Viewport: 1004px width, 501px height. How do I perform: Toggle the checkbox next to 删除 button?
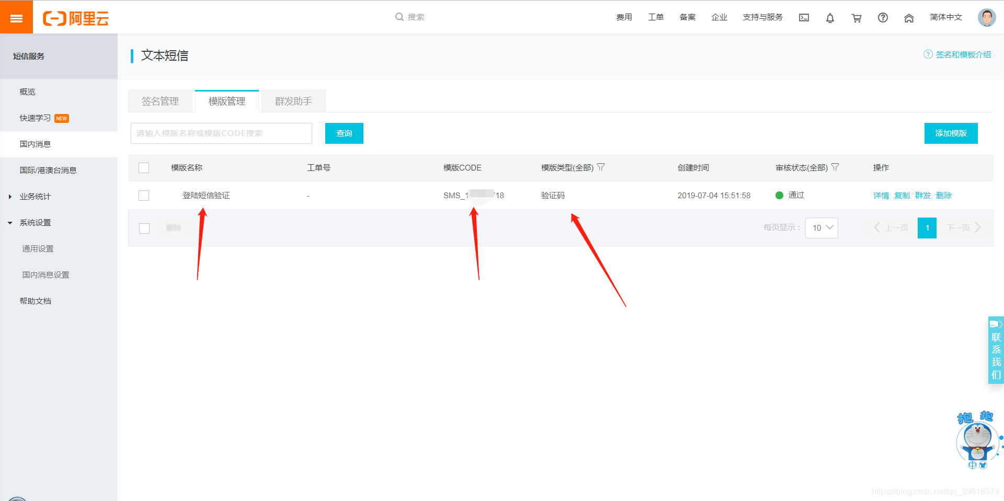click(144, 228)
